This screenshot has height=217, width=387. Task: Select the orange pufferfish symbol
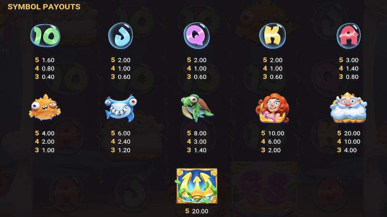click(45, 108)
